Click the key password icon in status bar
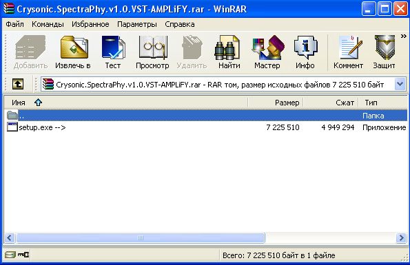 point(23,254)
